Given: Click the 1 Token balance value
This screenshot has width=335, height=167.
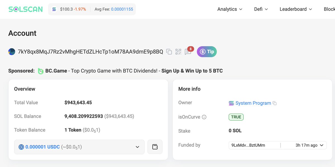Looking at the screenshot, I should click(73, 130).
